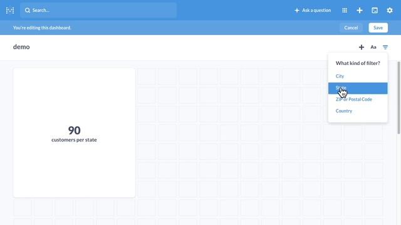
Task: Choose State filter type
Action: point(358,88)
